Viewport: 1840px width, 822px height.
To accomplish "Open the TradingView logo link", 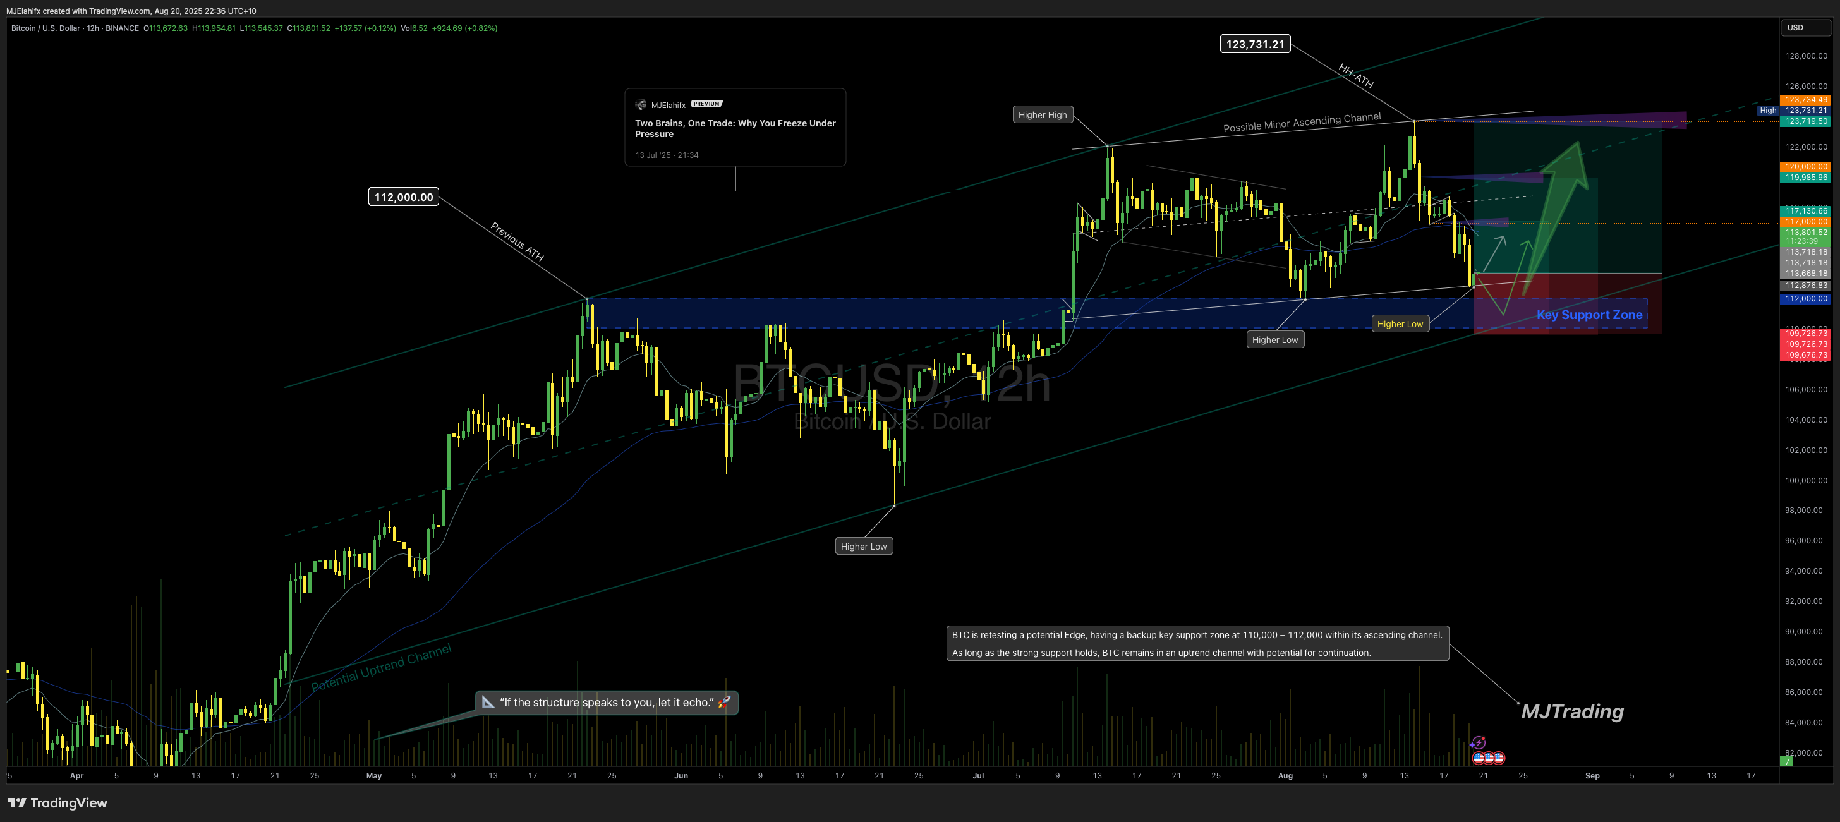I will pyautogui.click(x=57, y=802).
